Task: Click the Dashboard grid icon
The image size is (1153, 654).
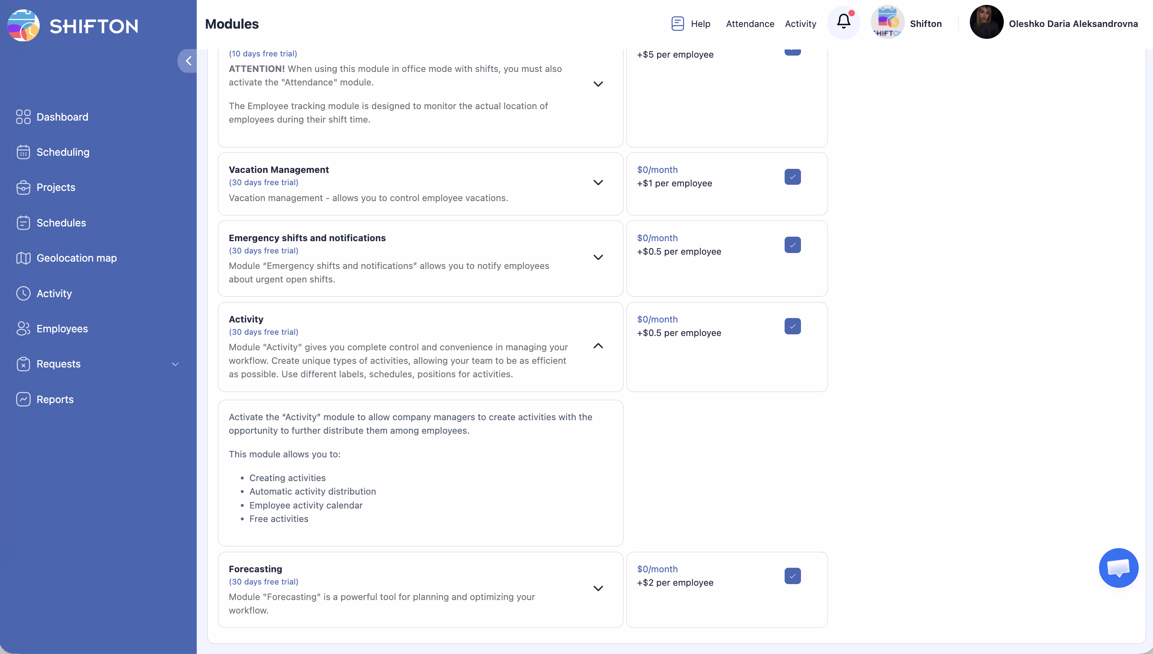Action: tap(23, 117)
